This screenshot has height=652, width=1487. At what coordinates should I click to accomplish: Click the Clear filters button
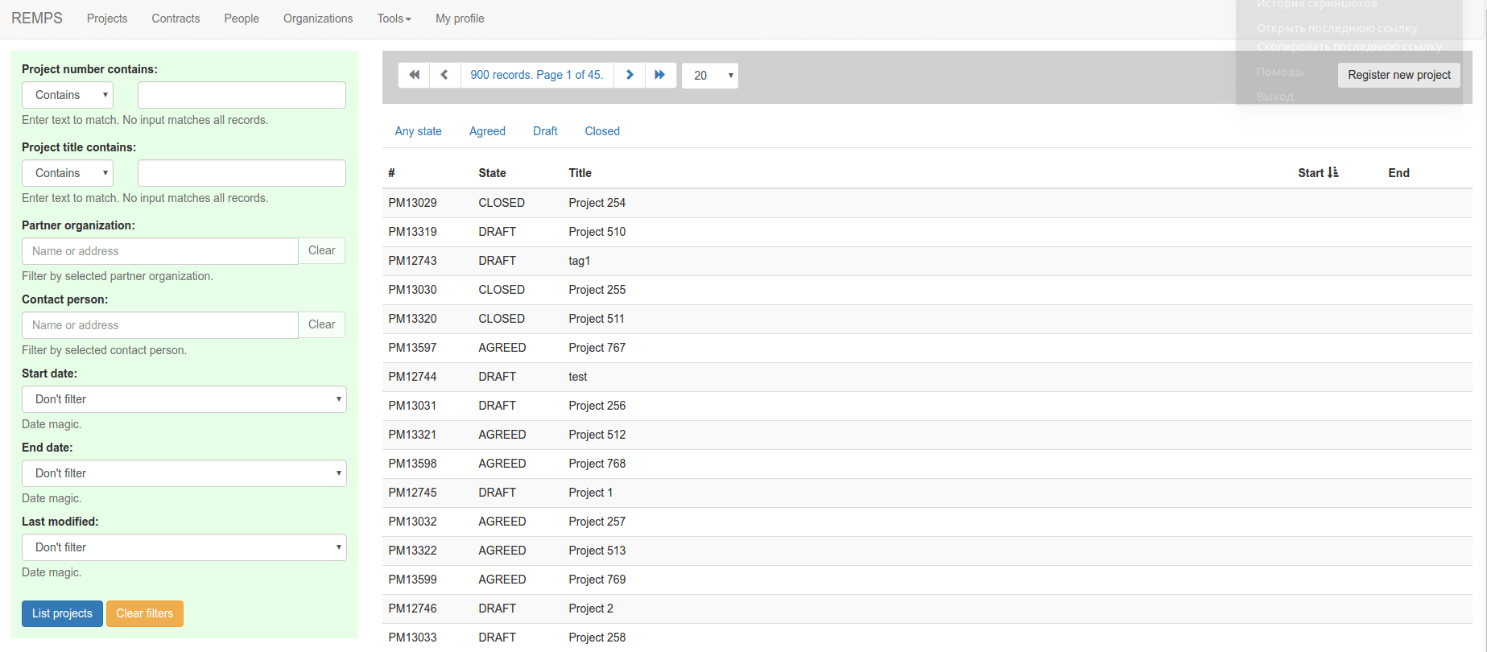[145, 613]
